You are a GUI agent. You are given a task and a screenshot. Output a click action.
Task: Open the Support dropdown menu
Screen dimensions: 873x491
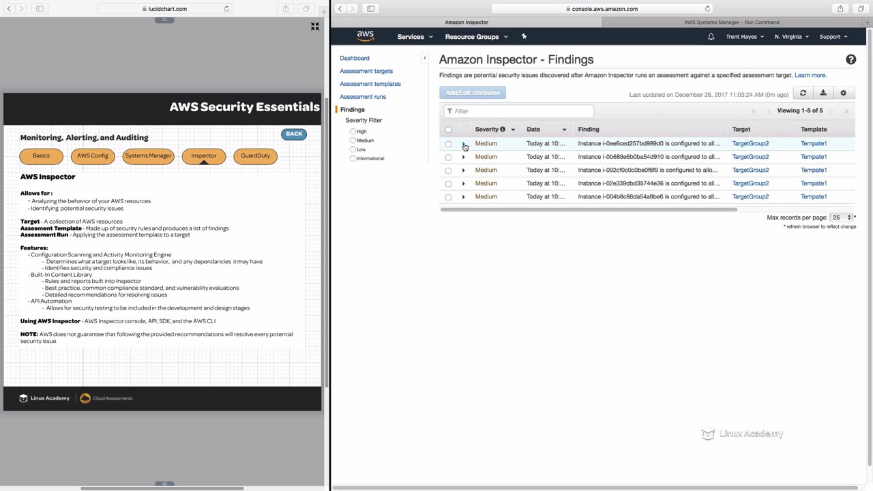point(833,37)
